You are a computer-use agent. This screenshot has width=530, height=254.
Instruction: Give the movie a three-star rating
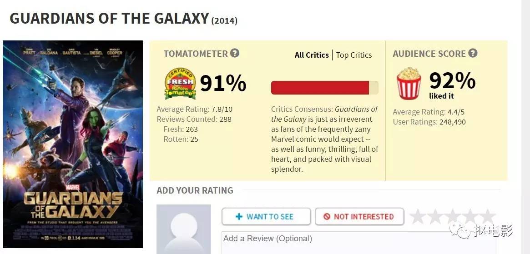point(453,217)
